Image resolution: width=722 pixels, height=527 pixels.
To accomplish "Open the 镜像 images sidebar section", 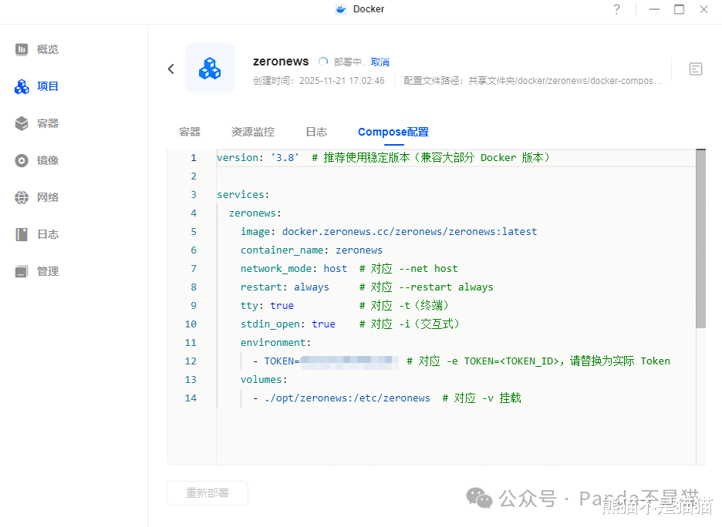I will pyautogui.click(x=37, y=160).
